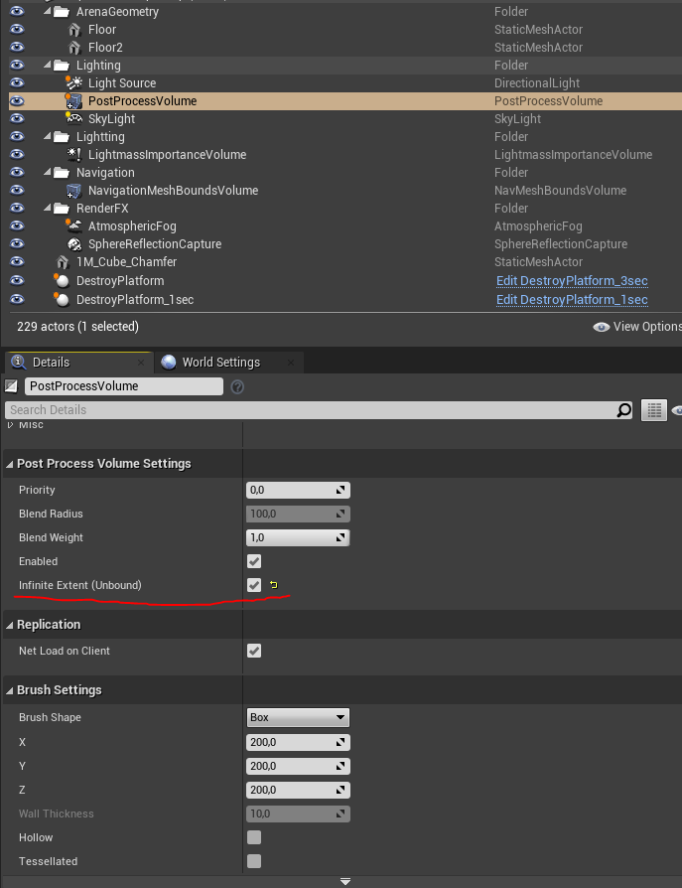Click the SkyLight actor icon
The image size is (682, 888).
pos(73,118)
